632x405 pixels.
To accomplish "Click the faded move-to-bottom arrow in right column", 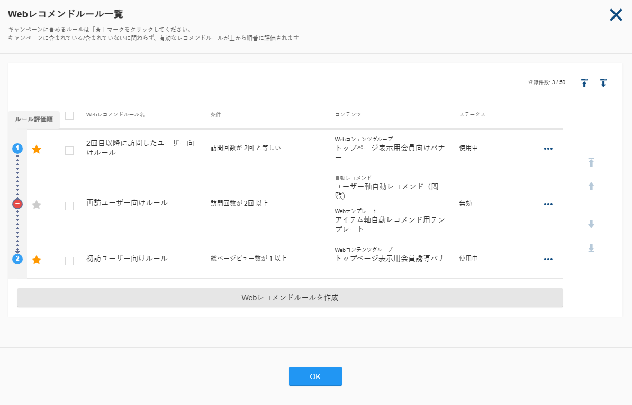I will point(591,247).
